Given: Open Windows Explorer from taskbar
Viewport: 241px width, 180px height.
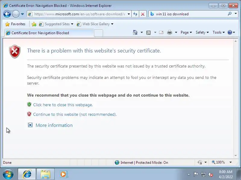Looking at the screenshot, I should tap(45, 174).
